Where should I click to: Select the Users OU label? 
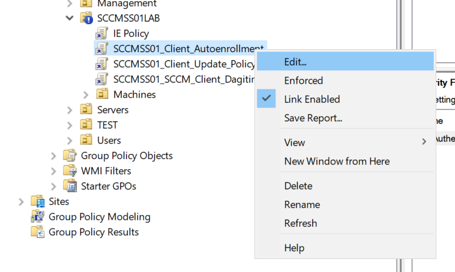pos(109,140)
